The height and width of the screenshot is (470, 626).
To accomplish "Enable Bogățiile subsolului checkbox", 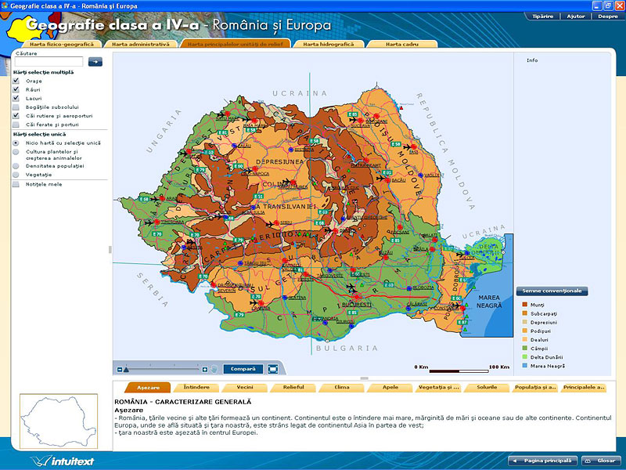I will pyautogui.click(x=16, y=107).
